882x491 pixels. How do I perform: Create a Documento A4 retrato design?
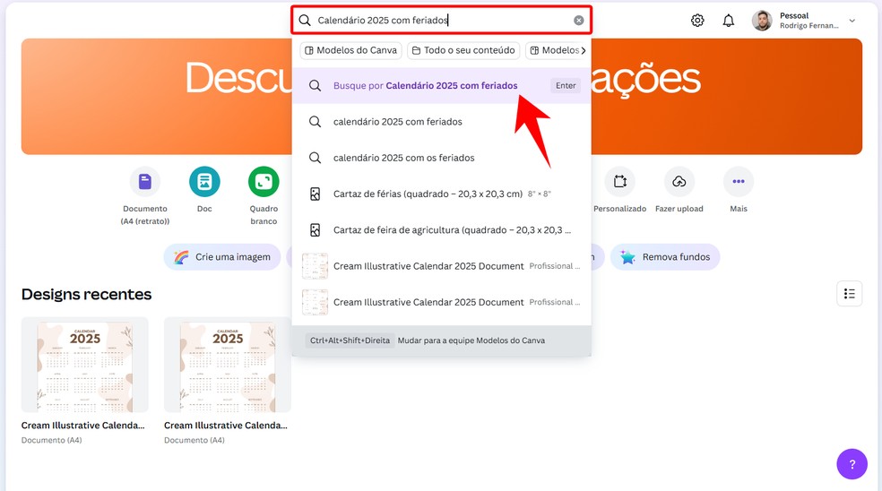(x=145, y=195)
